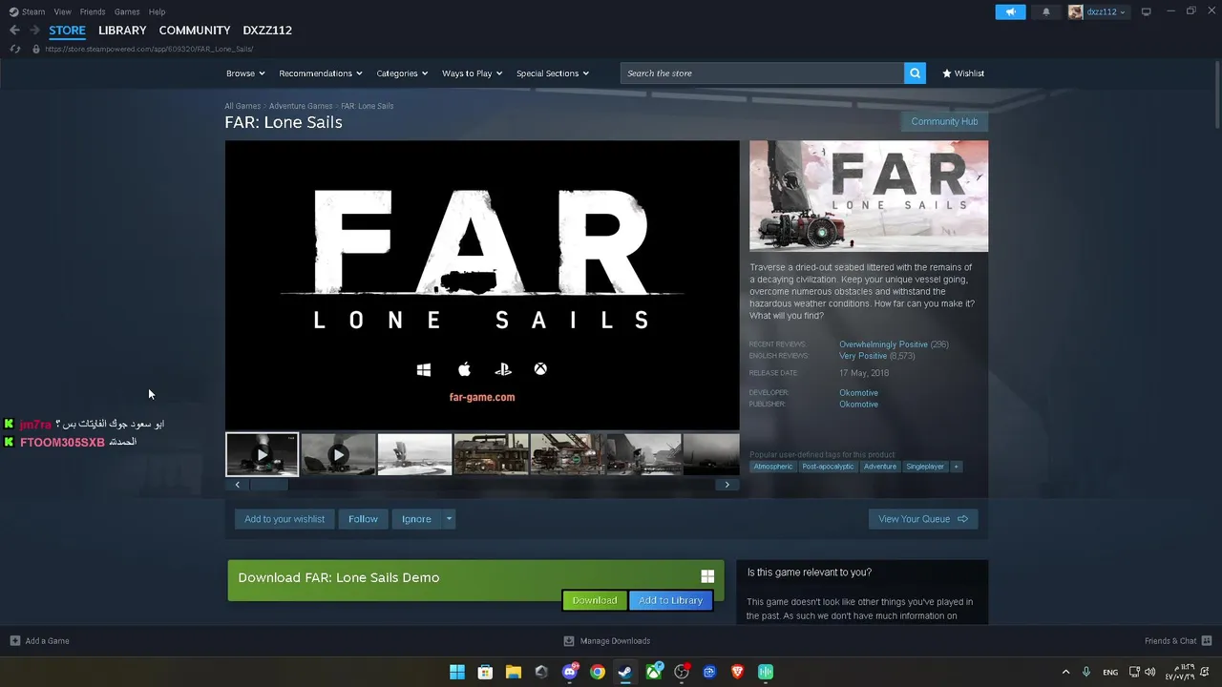Screen dimensions: 1222x687
Task: Select the first trailer video thumbnail
Action: (x=262, y=454)
